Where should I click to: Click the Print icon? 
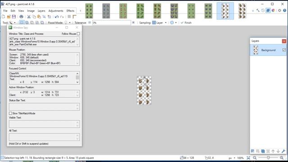[x=21, y=17]
